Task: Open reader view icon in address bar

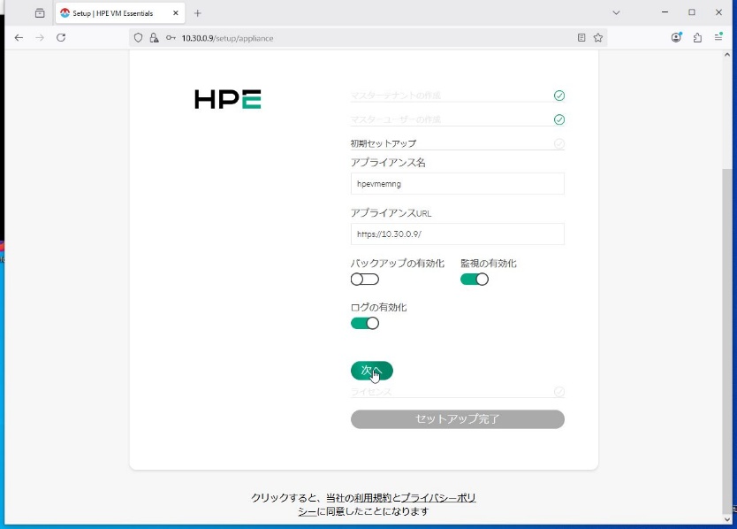Action: pyautogui.click(x=581, y=38)
